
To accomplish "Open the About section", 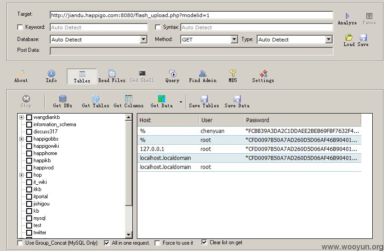I will point(21,77).
